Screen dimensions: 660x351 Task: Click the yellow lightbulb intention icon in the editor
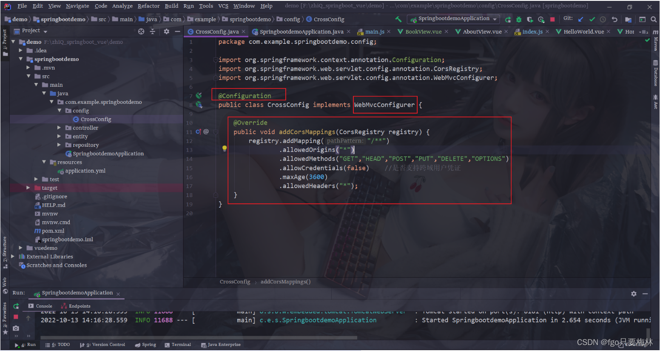click(225, 148)
